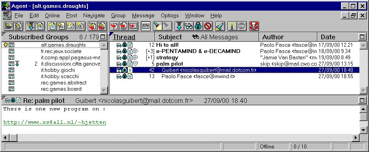The height and width of the screenshot is (152, 369).
Task: Open the Navigate menu
Action: [94, 15]
